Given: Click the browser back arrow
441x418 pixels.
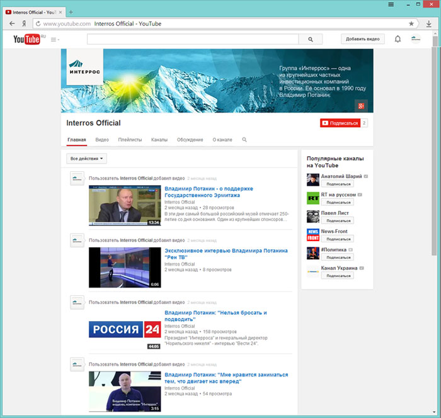Looking at the screenshot, I should pyautogui.click(x=12, y=24).
